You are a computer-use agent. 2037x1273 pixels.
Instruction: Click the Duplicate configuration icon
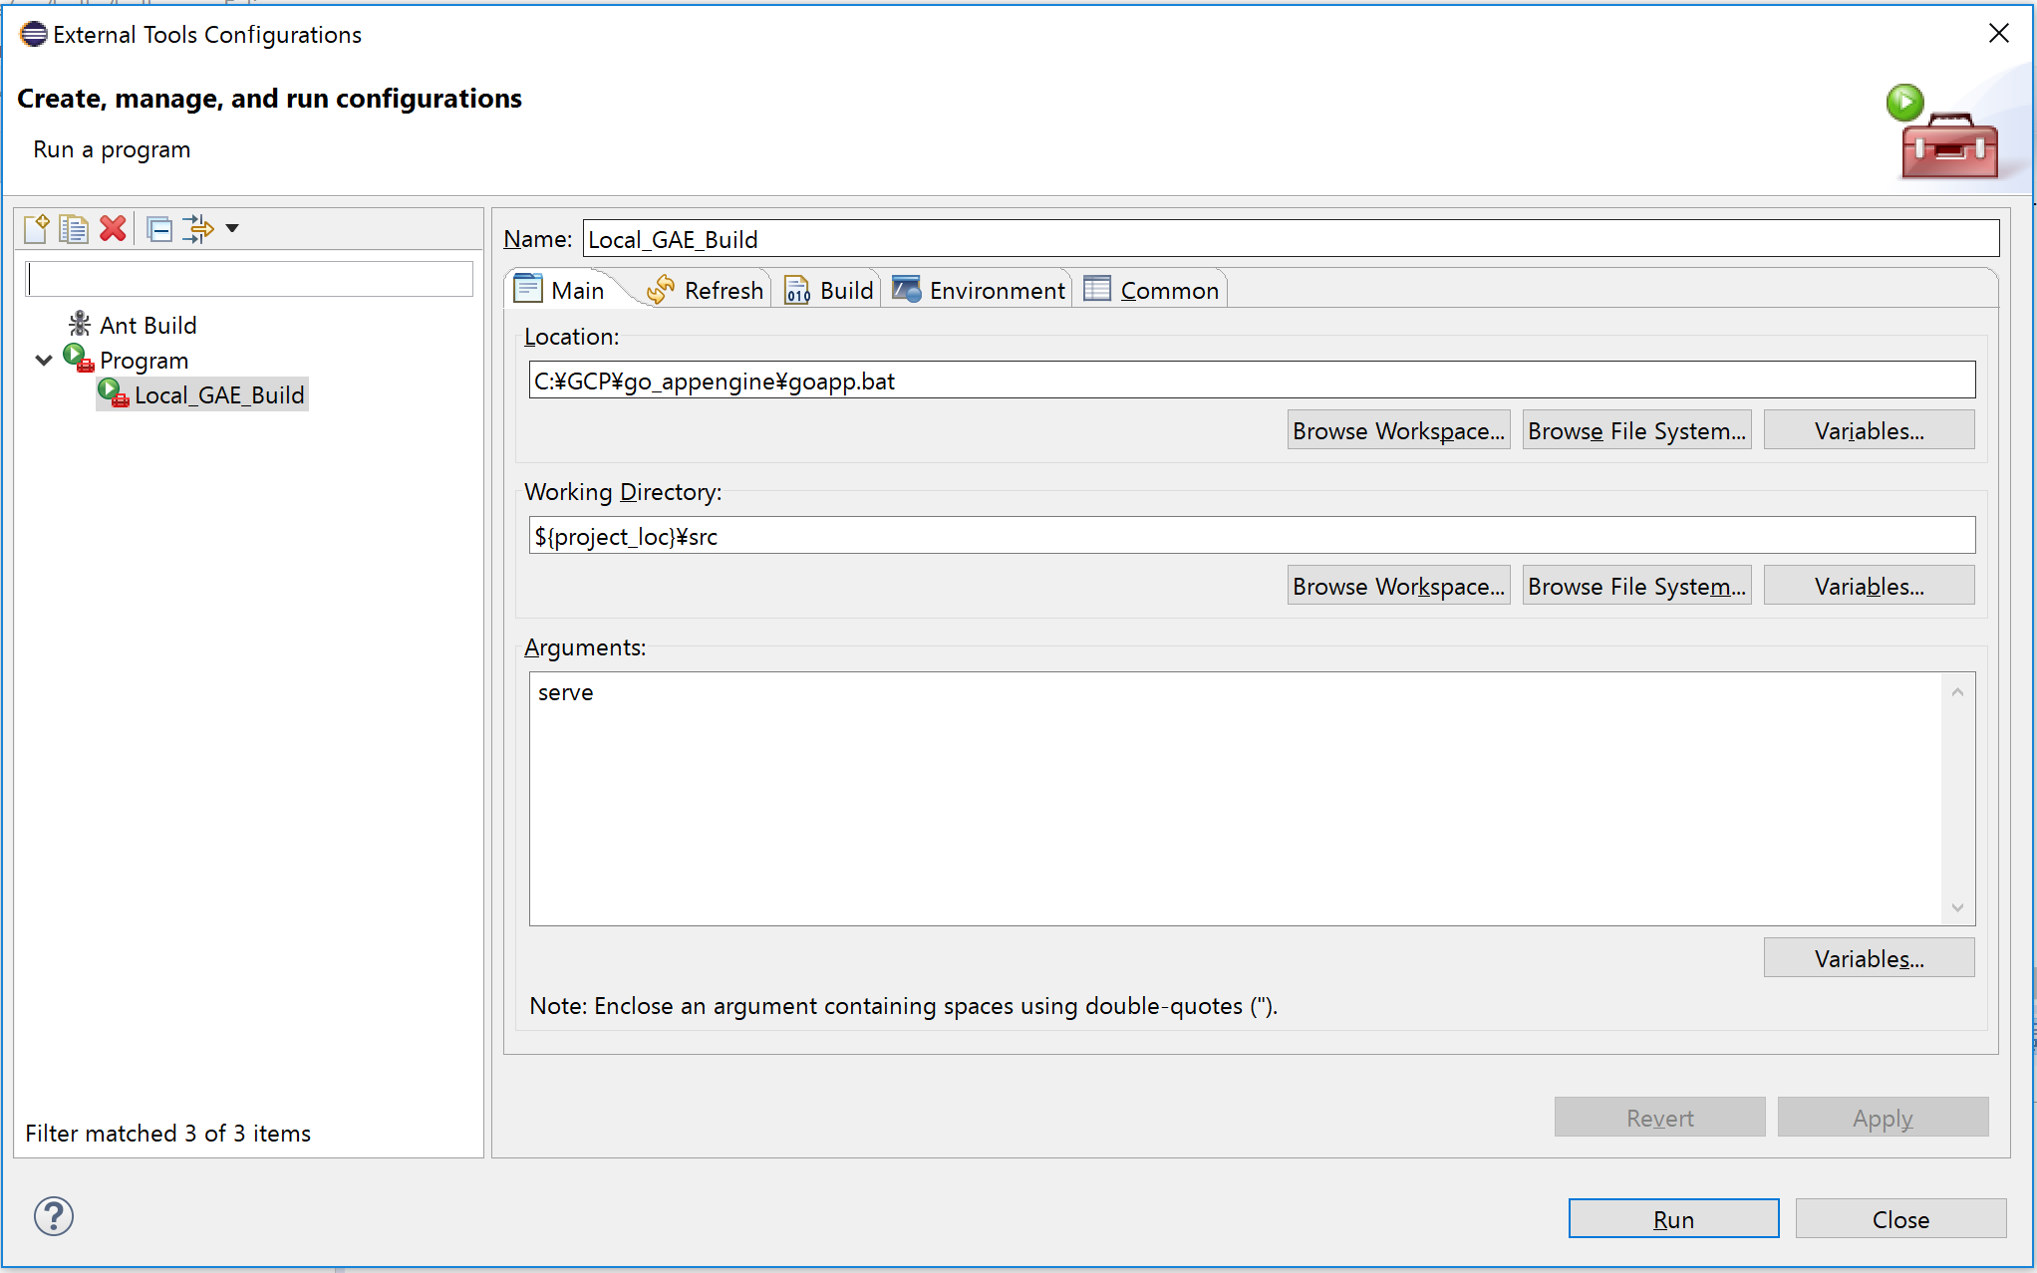(74, 229)
